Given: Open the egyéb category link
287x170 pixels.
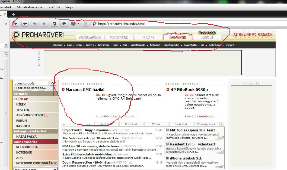Looking at the screenshot, I should pyautogui.click(x=230, y=45).
